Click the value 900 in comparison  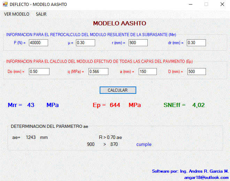pos(91,144)
